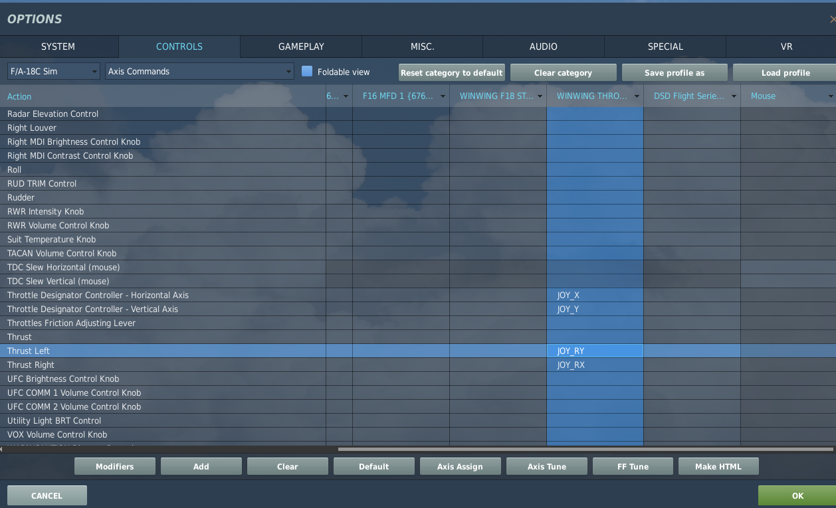Image resolution: width=836 pixels, height=508 pixels.
Task: Click the Clear category button
Action: (563, 72)
